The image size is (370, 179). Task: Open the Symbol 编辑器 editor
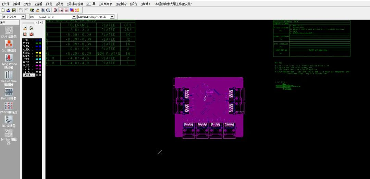coord(9,137)
